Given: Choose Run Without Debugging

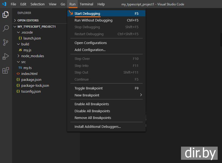Looking at the screenshot, I should [93, 20].
